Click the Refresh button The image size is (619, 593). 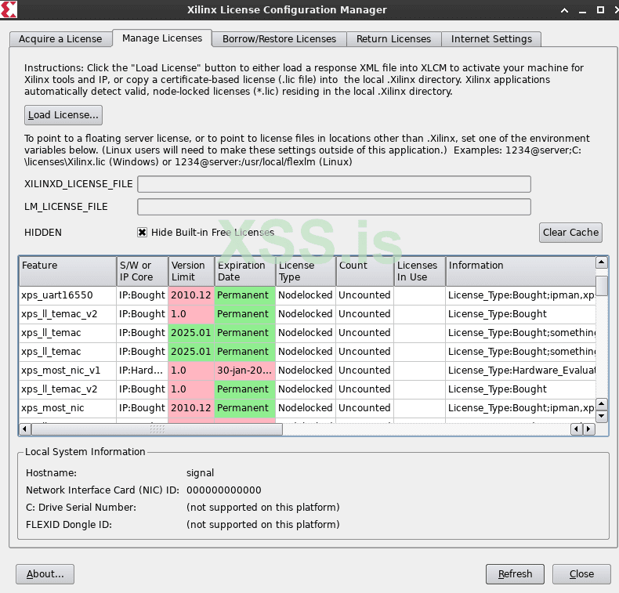(515, 574)
